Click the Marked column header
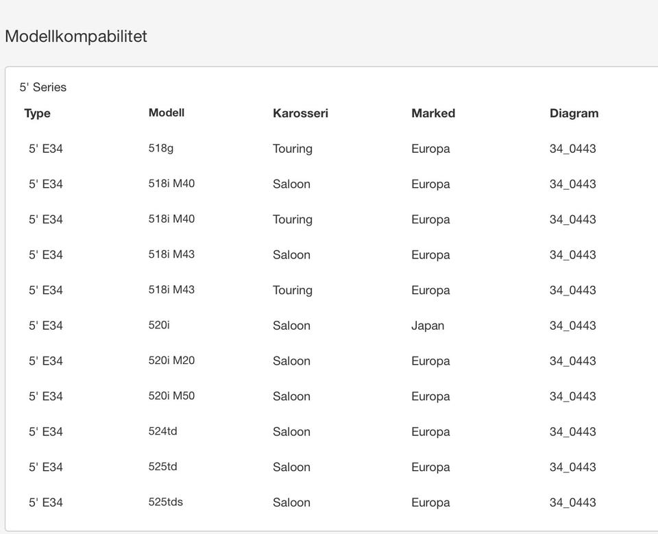Viewport: 658px width, 534px height. (x=433, y=114)
